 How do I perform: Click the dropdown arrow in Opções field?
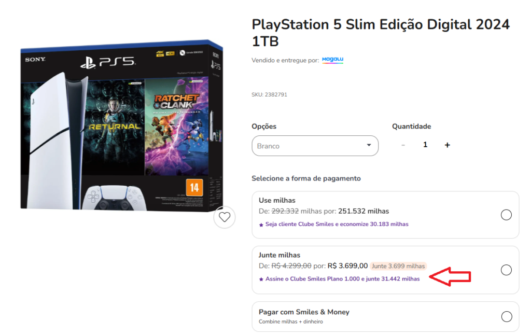(x=369, y=145)
